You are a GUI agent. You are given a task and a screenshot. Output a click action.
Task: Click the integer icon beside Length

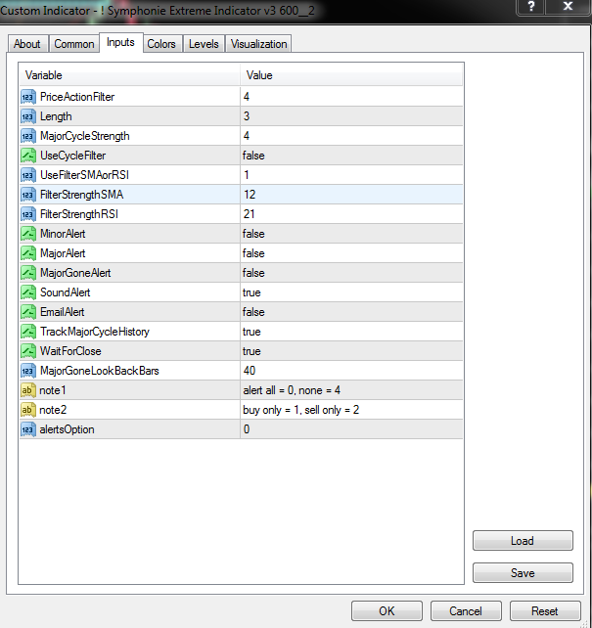tap(28, 116)
